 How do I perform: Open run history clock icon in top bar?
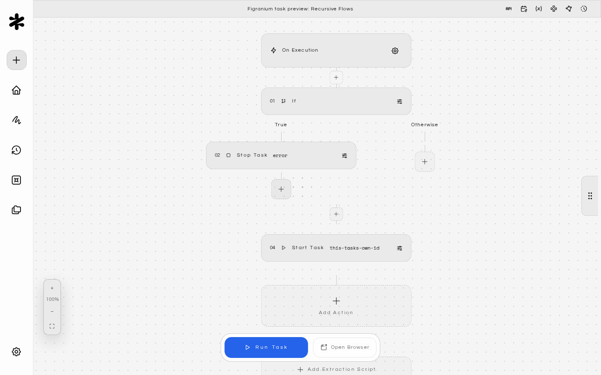[584, 9]
